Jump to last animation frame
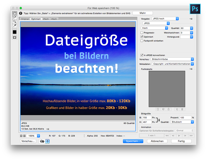This screenshot has height=160, width=207. 191,136
